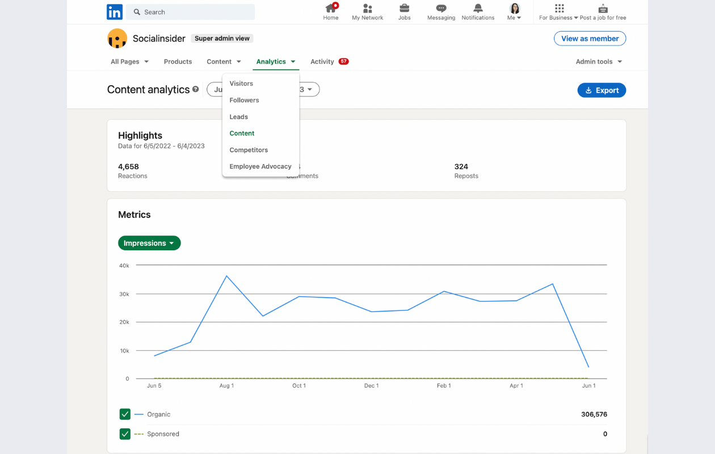This screenshot has height=454, width=715.
Task: Go to the Products tab
Action: point(178,62)
